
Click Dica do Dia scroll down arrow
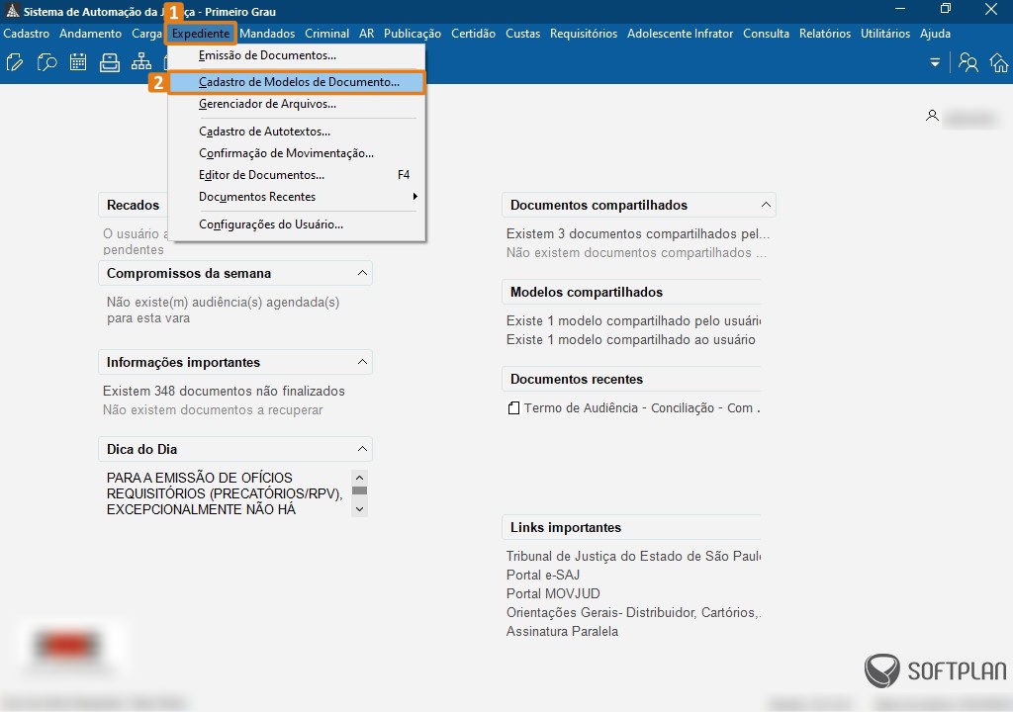click(x=360, y=509)
